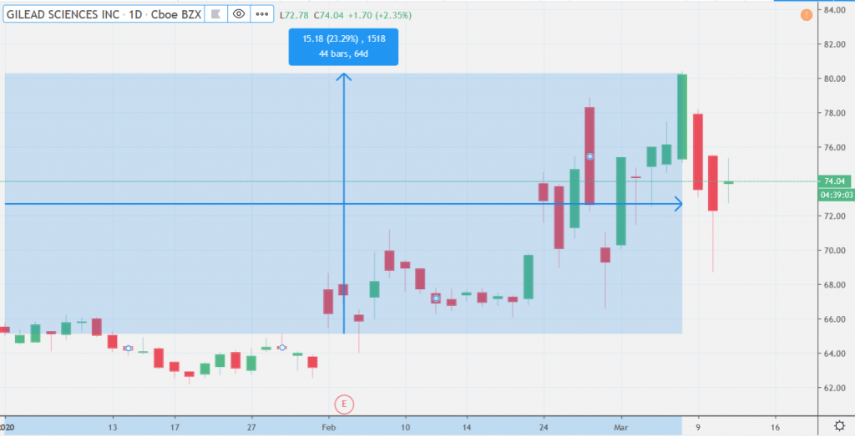Click the news marker on tallest red candle
The height and width of the screenshot is (438, 855).
(589, 156)
